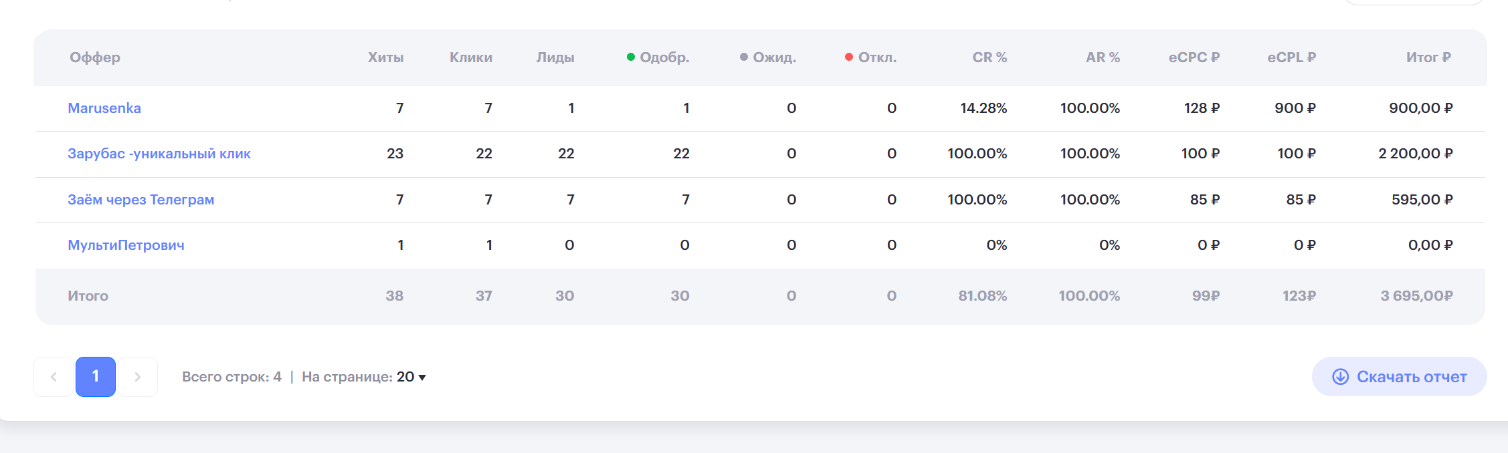Select Marusenka's CR value 14.28%

pos(983,108)
